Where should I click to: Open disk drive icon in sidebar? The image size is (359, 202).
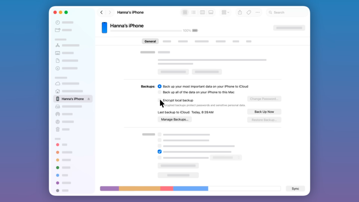pyautogui.click(x=58, y=107)
